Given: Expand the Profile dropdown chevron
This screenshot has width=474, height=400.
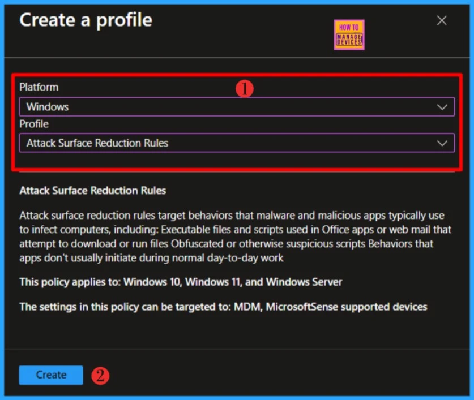Looking at the screenshot, I should pyautogui.click(x=442, y=143).
